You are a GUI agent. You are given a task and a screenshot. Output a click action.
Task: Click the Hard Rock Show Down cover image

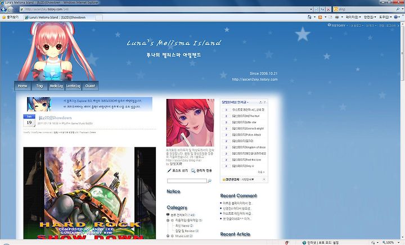tap(89, 193)
